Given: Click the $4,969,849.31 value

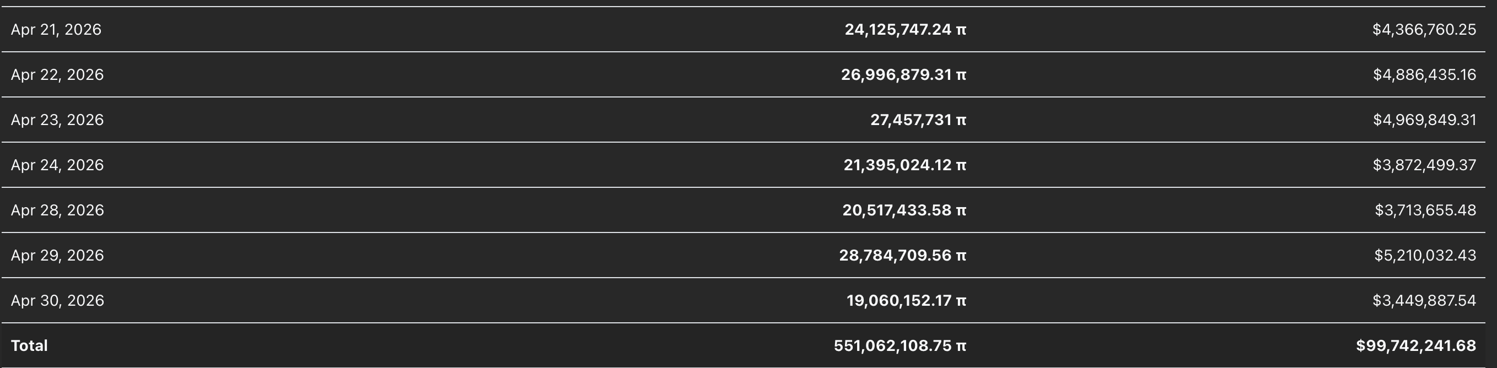Looking at the screenshot, I should click(x=1424, y=120).
